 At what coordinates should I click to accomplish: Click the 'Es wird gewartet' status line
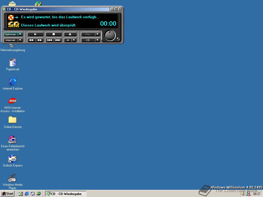click(x=60, y=17)
